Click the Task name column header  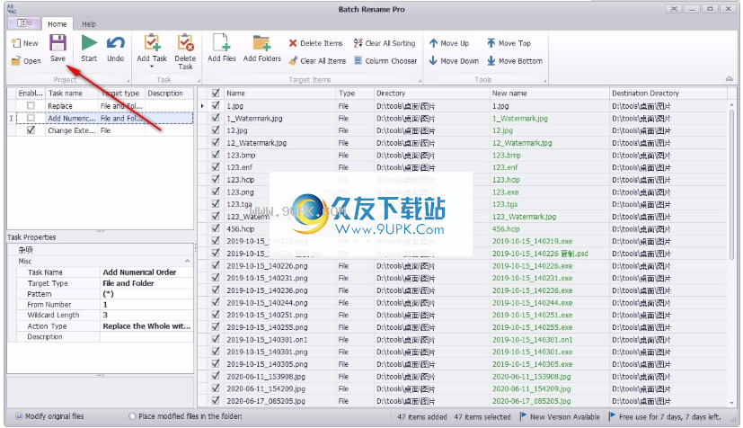[x=72, y=94]
